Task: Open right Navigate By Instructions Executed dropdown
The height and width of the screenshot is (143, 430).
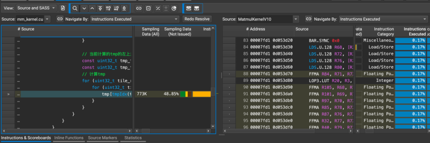Action: point(383,19)
